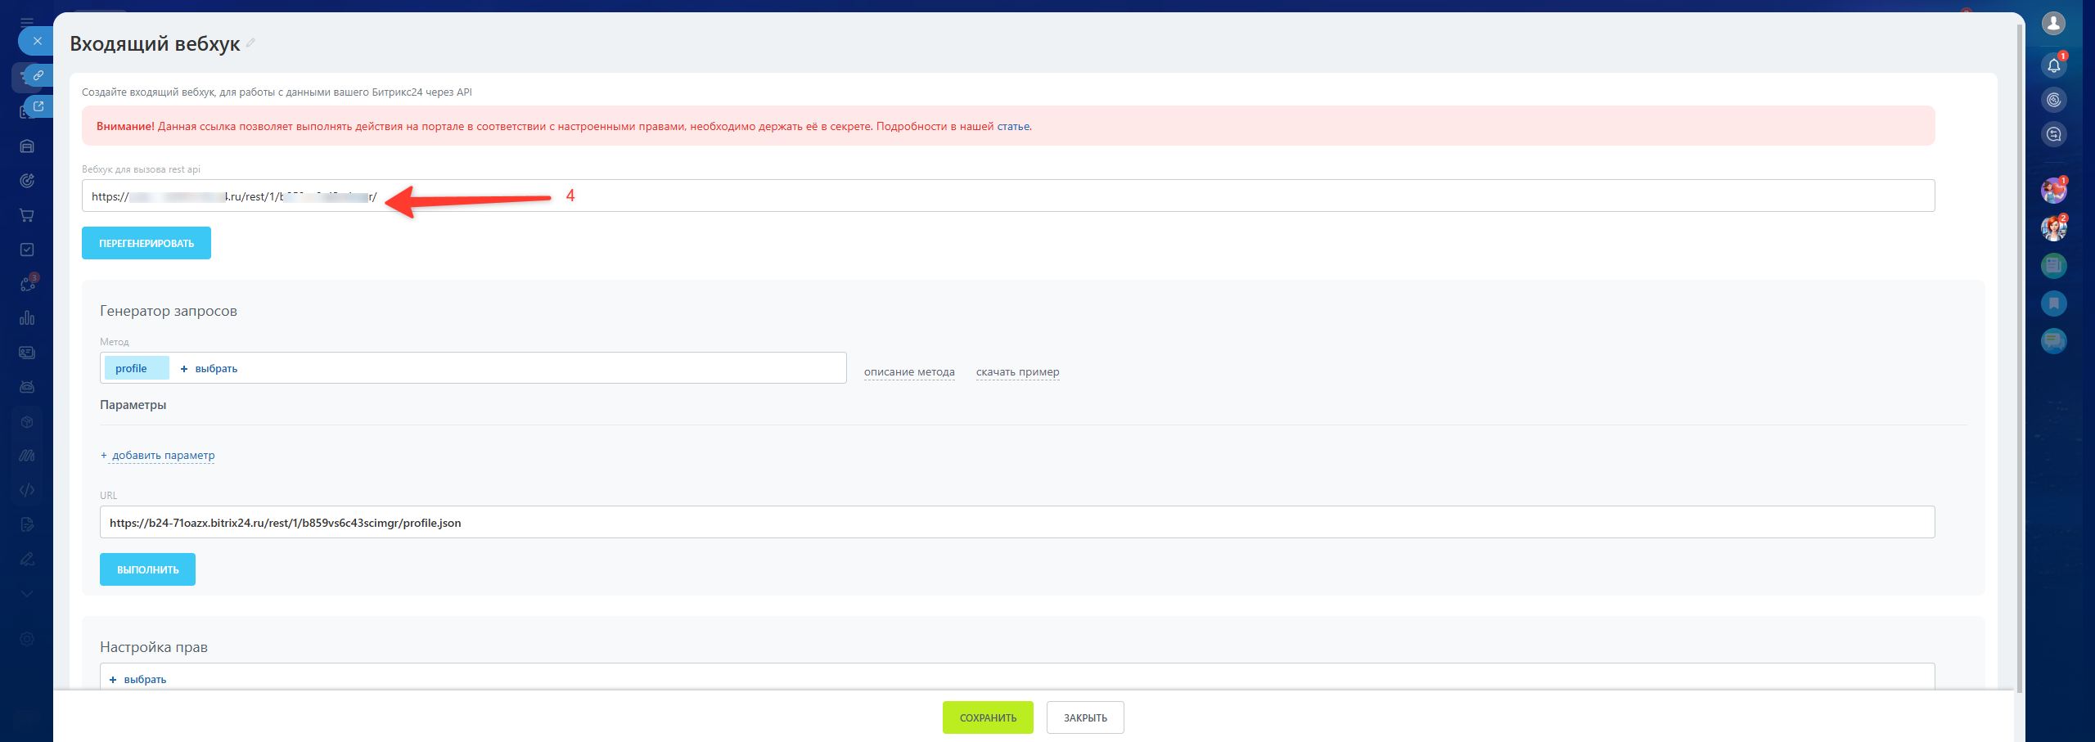This screenshot has width=2095, height=742.
Task: Click the user profile avatar icon
Action: pos(2053,24)
